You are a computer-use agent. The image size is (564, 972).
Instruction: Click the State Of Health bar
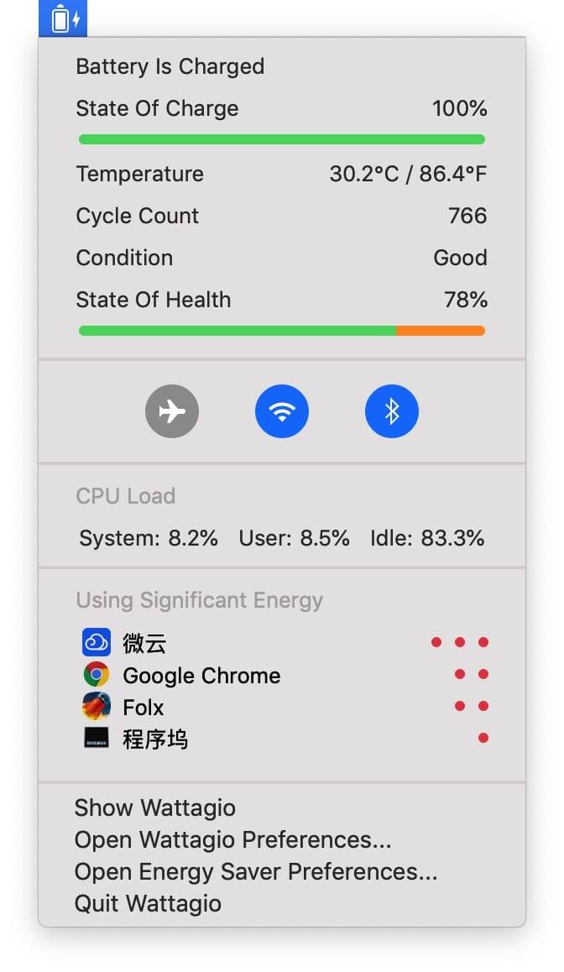tap(282, 331)
